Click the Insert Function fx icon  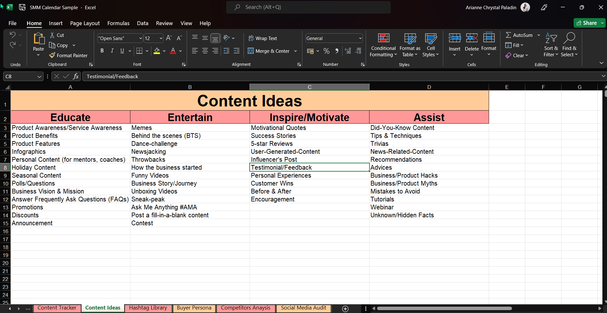pyautogui.click(x=76, y=76)
